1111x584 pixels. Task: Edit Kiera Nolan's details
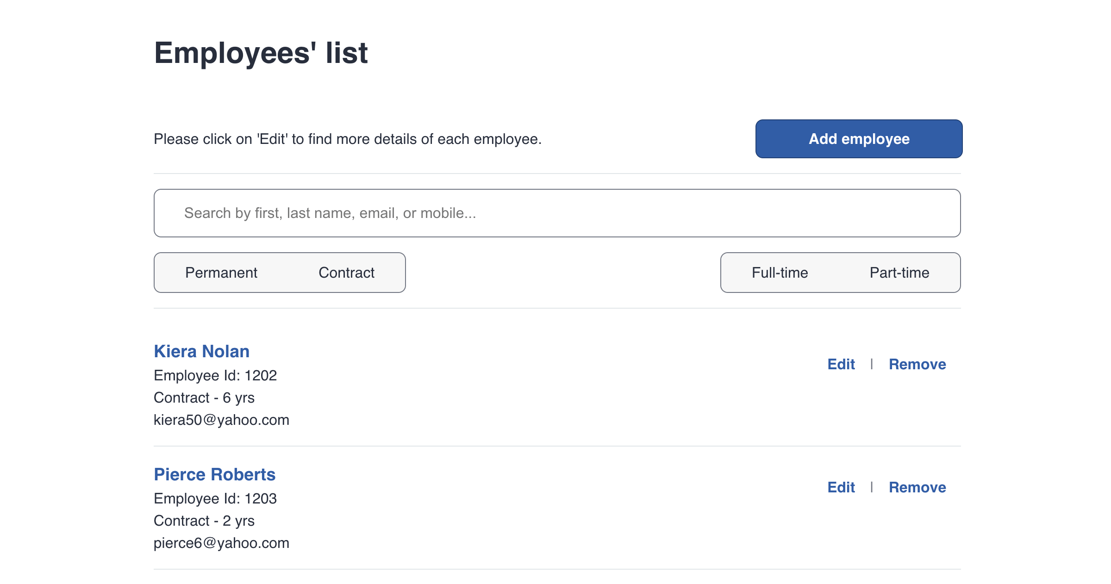click(841, 364)
